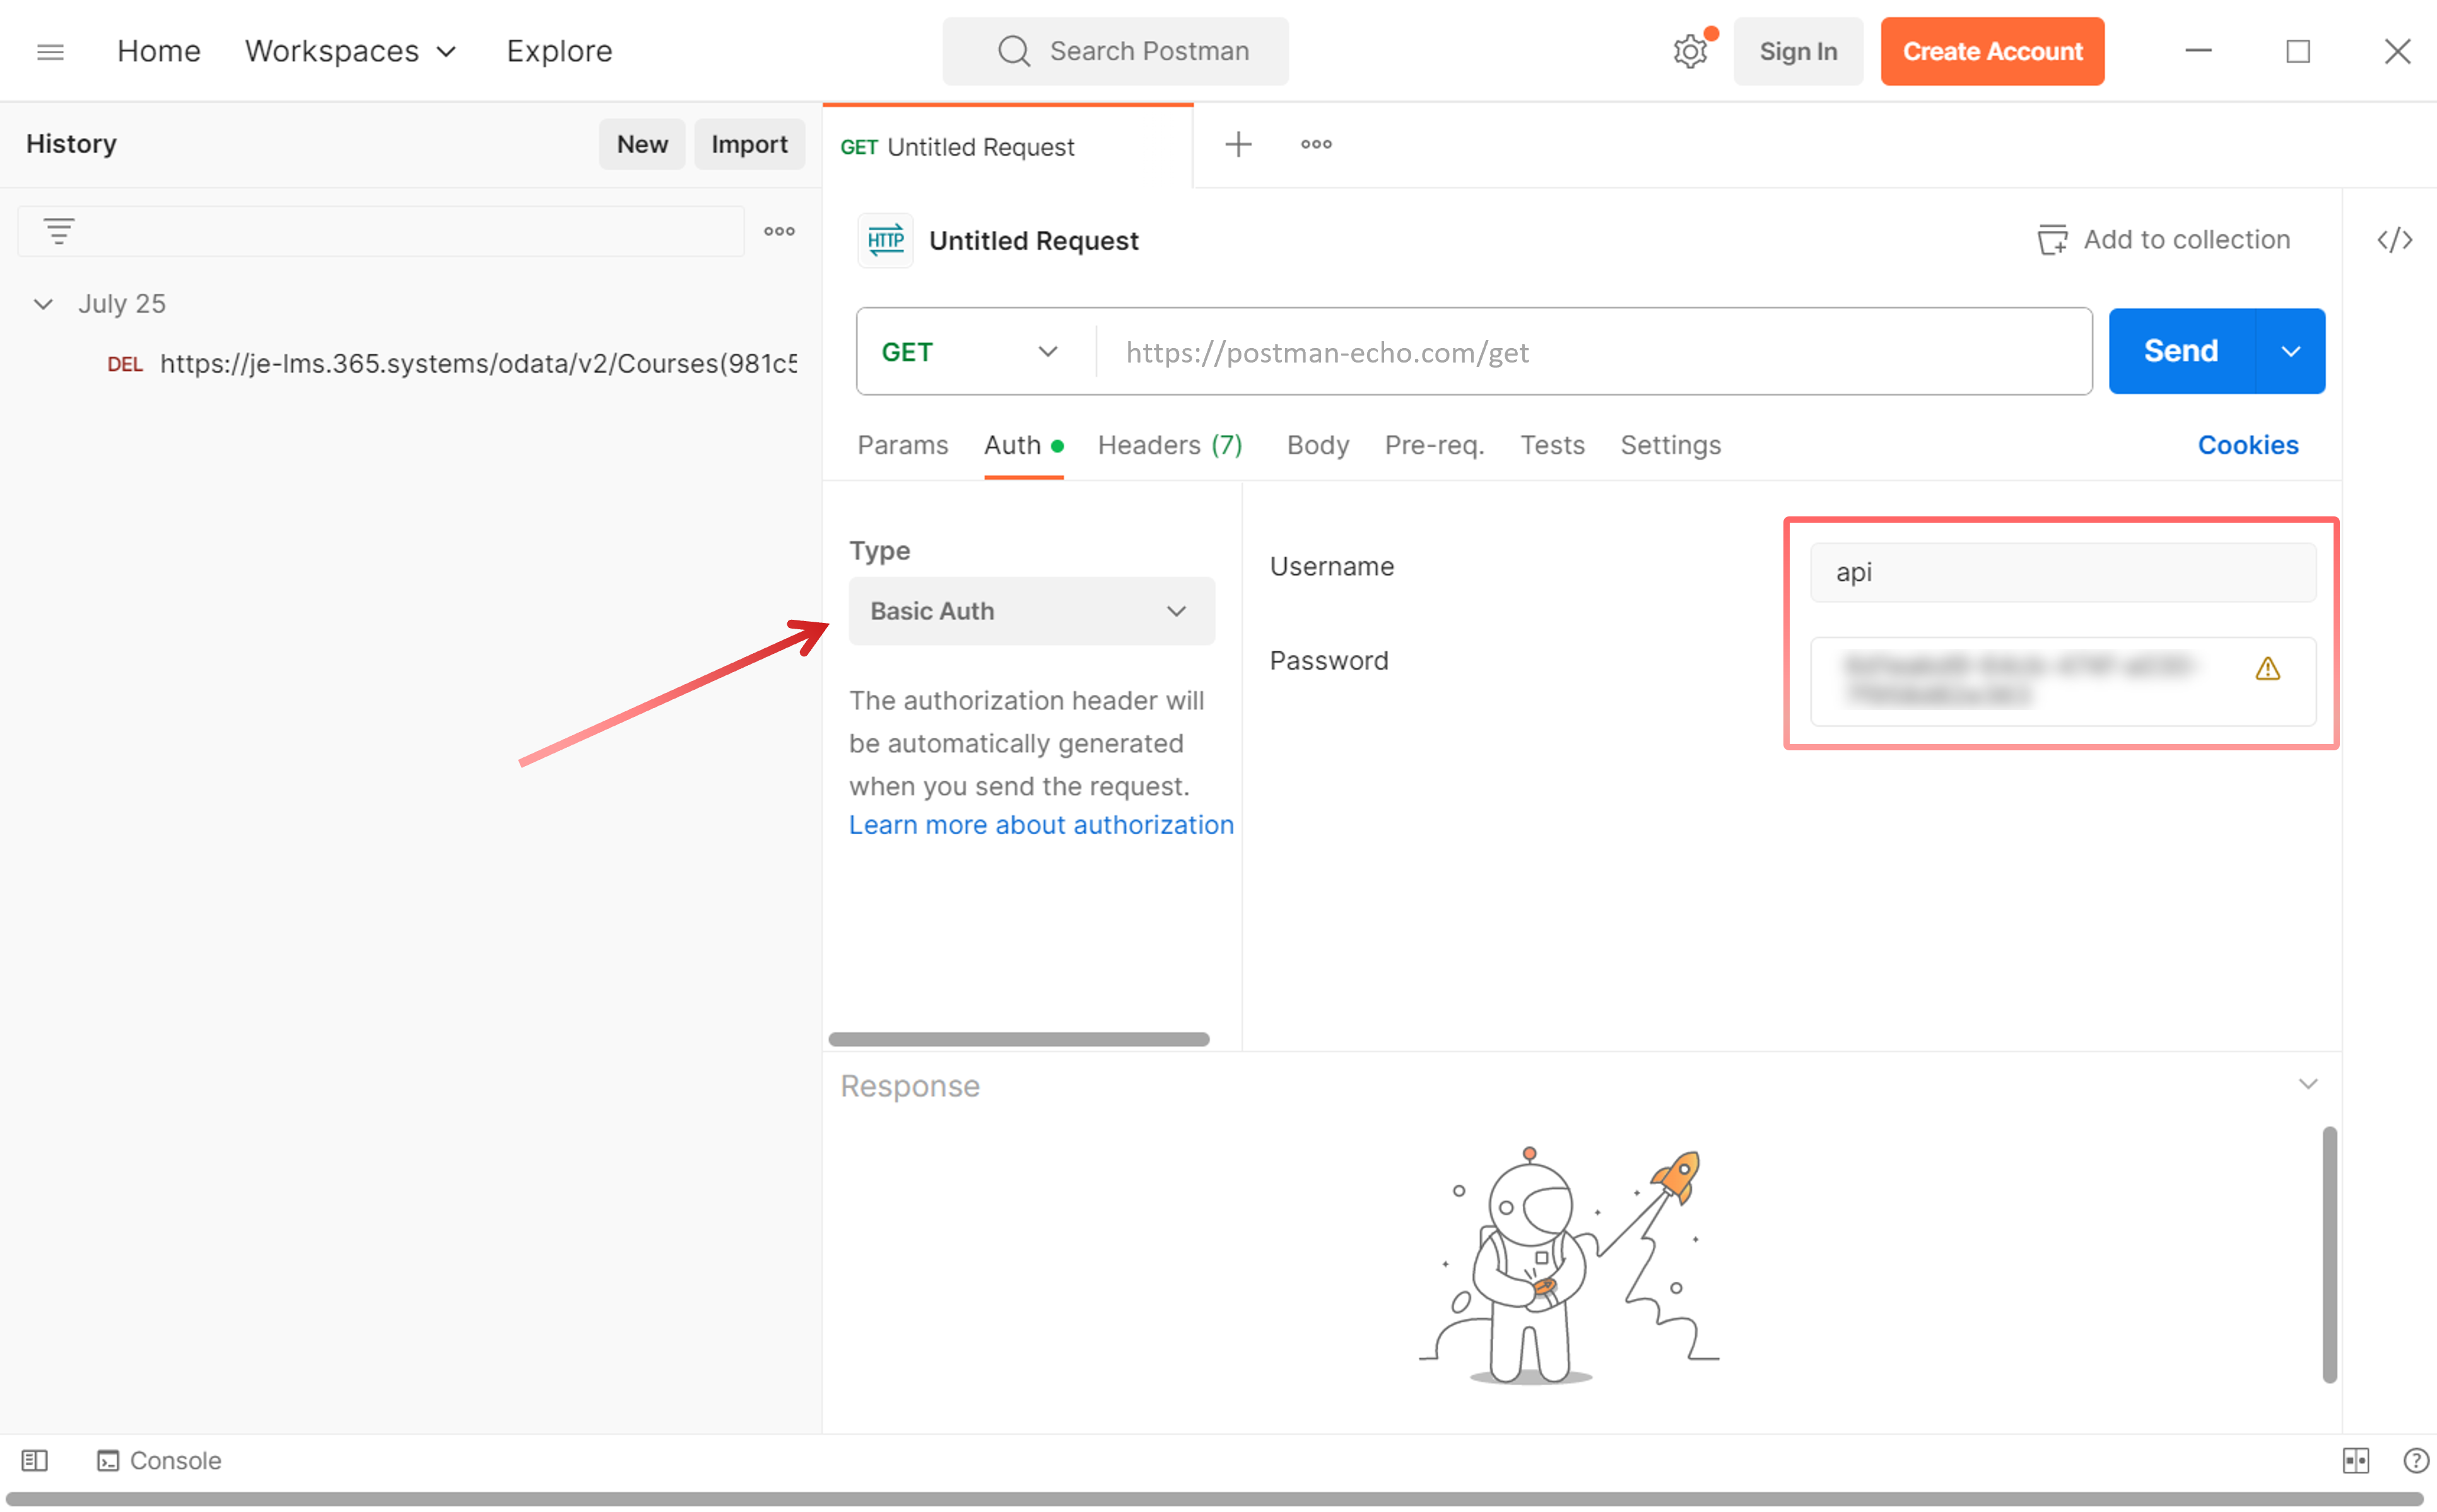Open the Cookies link
This screenshot has height=1512, width=2437.
2247,445
